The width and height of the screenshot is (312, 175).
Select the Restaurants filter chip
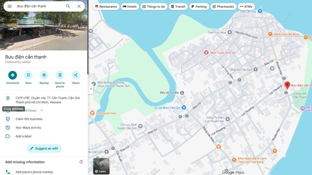click(x=106, y=6)
